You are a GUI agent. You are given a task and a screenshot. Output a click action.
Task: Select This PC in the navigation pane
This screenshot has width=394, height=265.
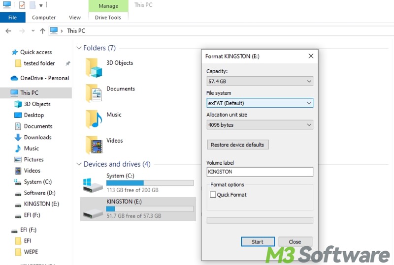36,93
